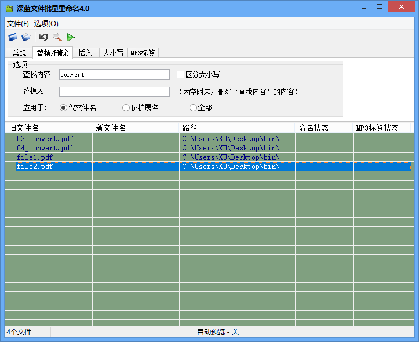Image resolution: width=419 pixels, height=342 pixels.
Task: Click the 替换为 input field
Action: [x=114, y=92]
